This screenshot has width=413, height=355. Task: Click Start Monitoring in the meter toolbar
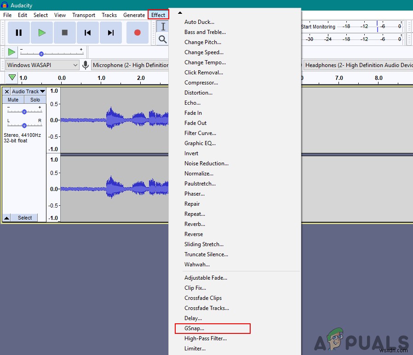tap(318, 27)
